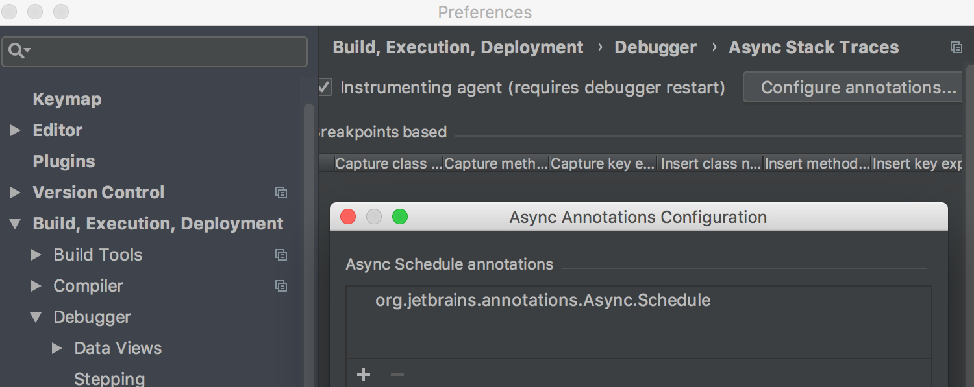Viewport: 974px width, 387px height.
Task: Click the project-level icon beside Compiler
Action: click(x=281, y=286)
